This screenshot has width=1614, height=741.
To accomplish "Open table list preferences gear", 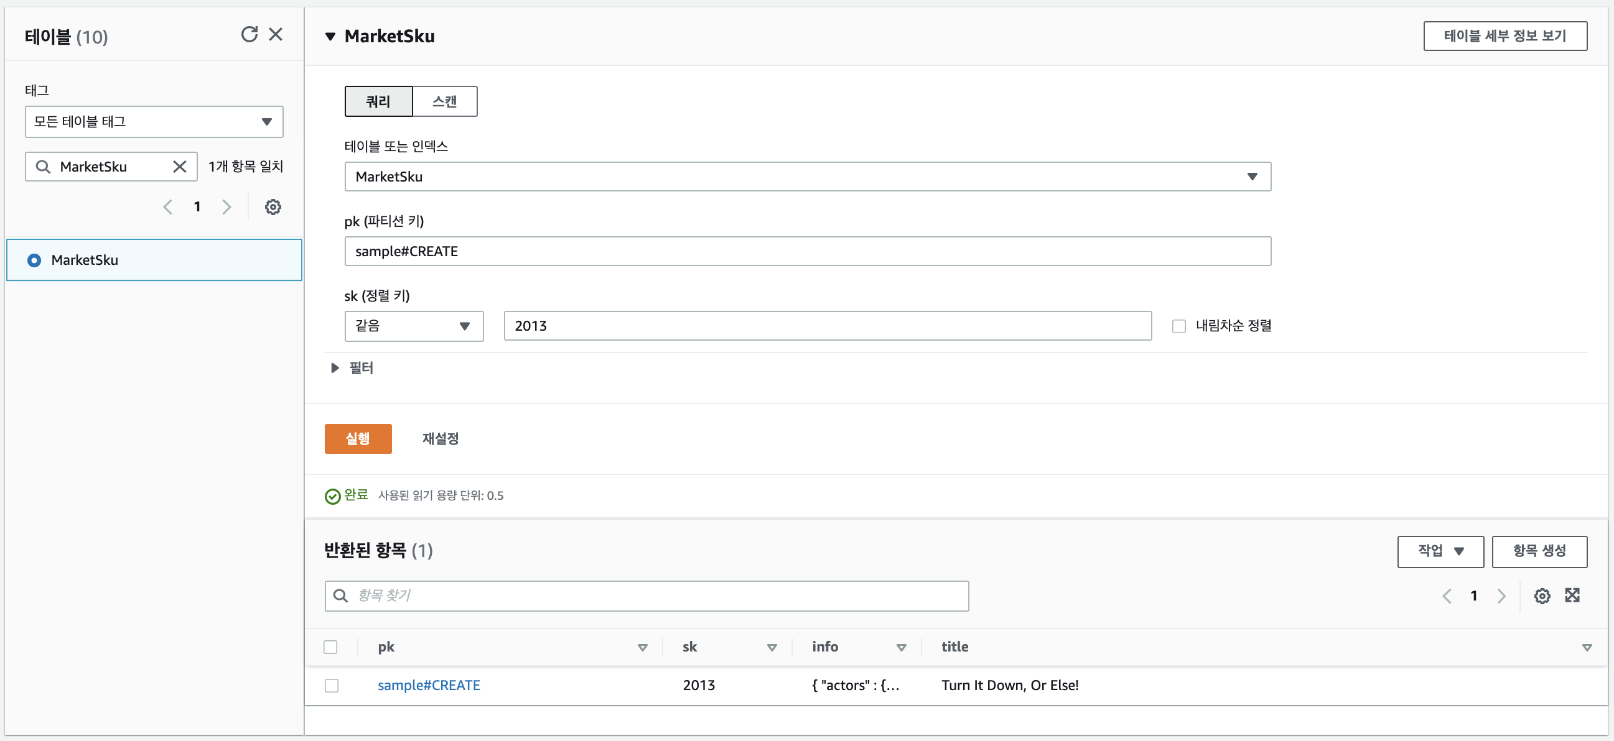I will pyautogui.click(x=273, y=206).
